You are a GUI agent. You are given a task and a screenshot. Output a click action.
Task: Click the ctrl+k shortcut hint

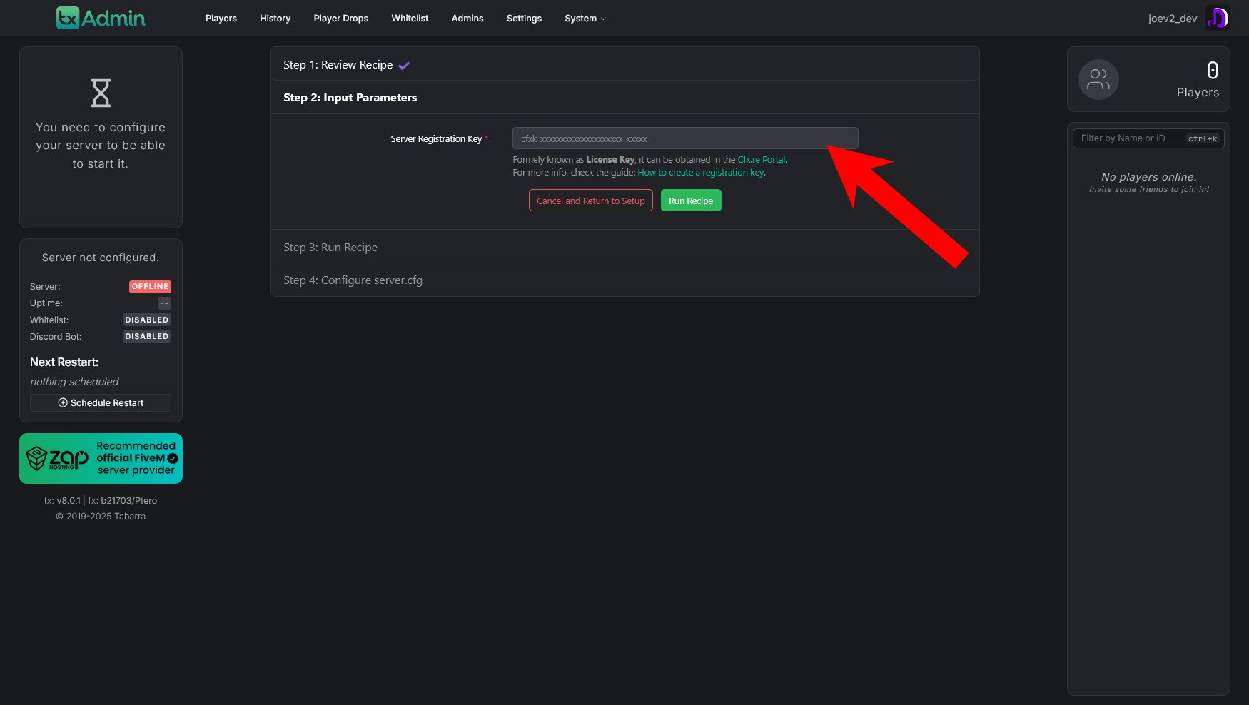pyautogui.click(x=1203, y=138)
